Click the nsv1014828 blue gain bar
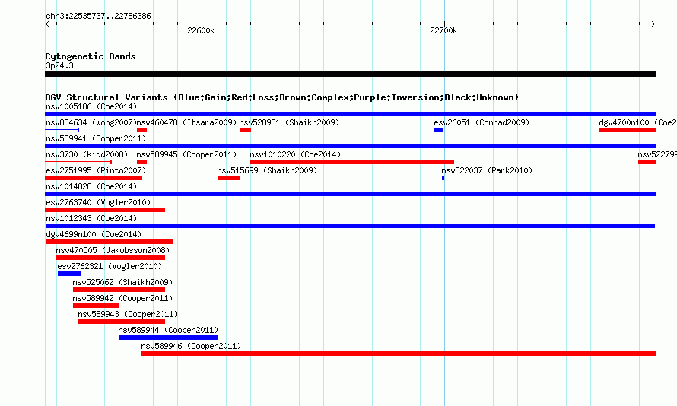Image resolution: width=677 pixels, height=406 pixels. pyautogui.click(x=350, y=194)
